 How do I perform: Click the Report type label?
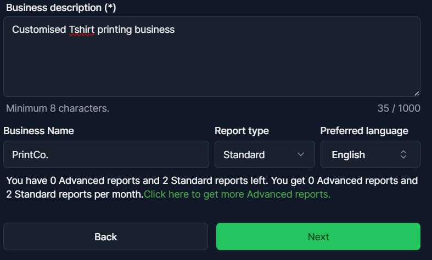(x=242, y=131)
